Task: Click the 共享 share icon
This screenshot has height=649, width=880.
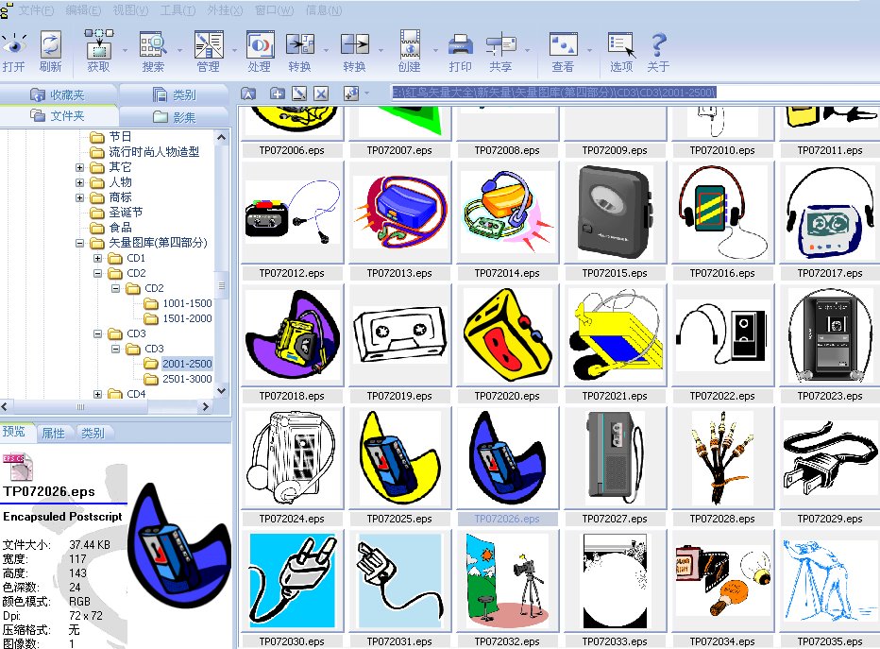Action: coord(500,45)
